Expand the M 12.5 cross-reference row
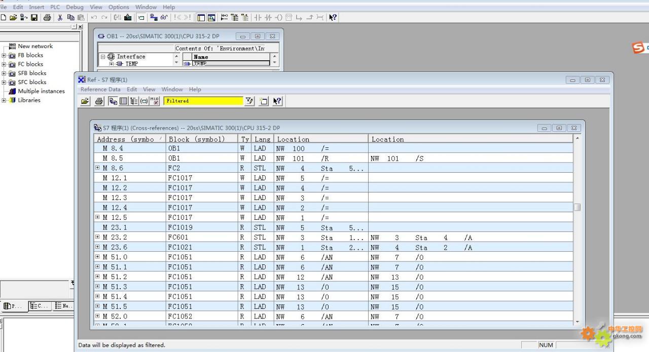This screenshot has width=649, height=352. tap(97, 217)
